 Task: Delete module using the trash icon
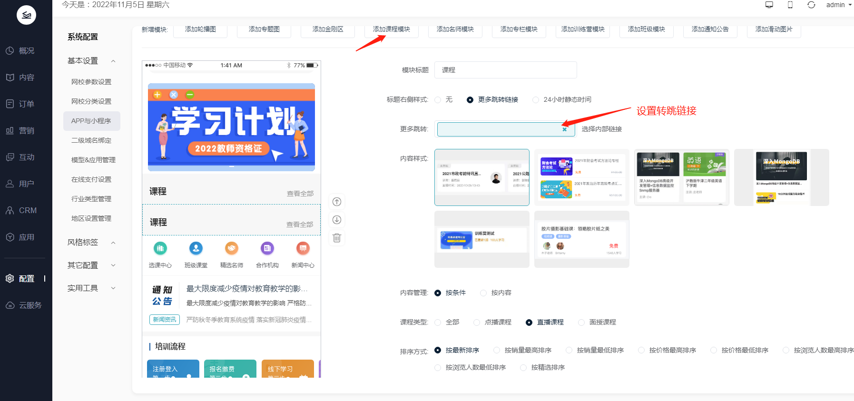point(337,238)
